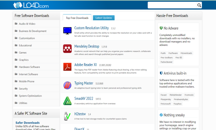Click the #malwarebytes tag

pyautogui.click(x=181, y=99)
